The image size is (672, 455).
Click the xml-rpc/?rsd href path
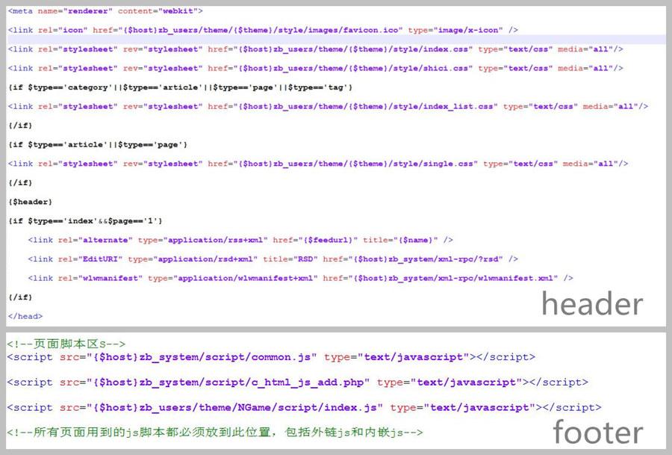pyautogui.click(x=428, y=259)
